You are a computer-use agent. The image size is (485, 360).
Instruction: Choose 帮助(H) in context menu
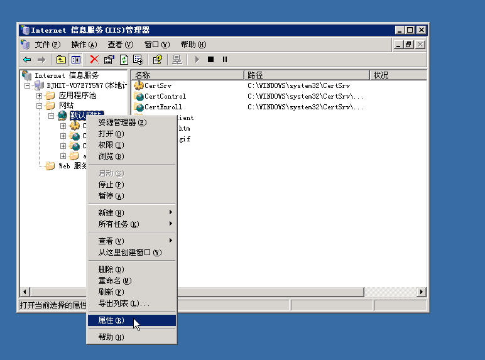pos(132,337)
